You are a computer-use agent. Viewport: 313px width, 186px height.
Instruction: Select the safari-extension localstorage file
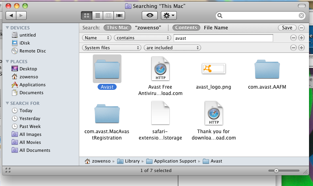click(x=160, y=113)
